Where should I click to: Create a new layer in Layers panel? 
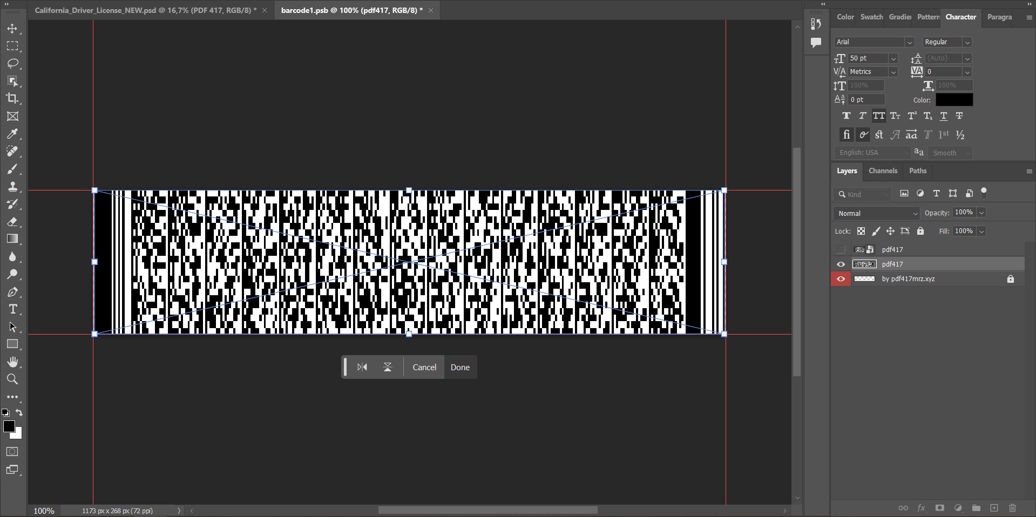994,508
